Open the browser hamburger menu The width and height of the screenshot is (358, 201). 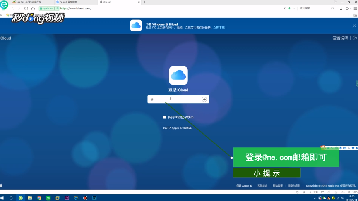click(x=355, y=8)
